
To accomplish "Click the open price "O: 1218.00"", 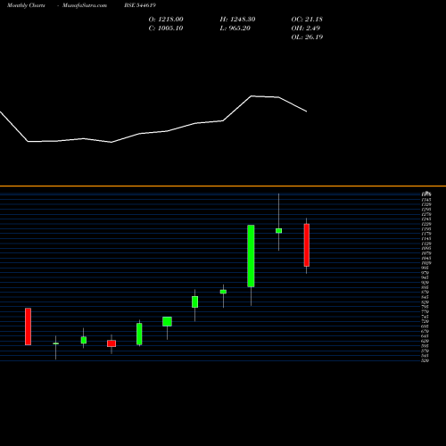I will 166,20.
